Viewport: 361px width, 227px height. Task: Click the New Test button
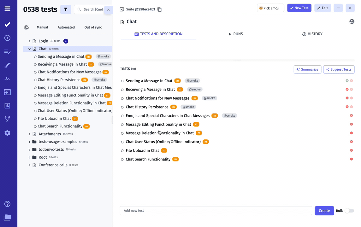299,8
